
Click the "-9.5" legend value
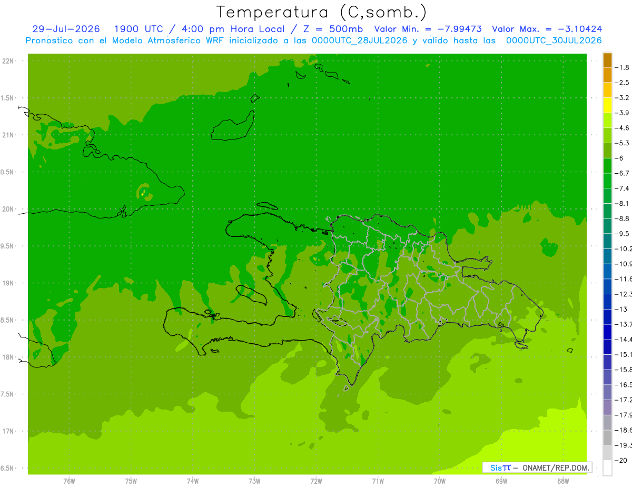623,234
